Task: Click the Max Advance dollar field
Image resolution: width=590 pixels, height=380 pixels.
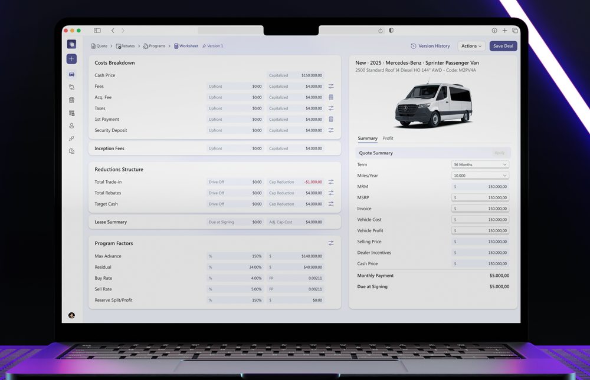Action: point(296,256)
